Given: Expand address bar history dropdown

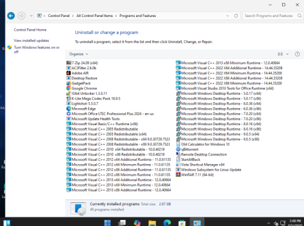Looking at the screenshot, I should [227, 16].
